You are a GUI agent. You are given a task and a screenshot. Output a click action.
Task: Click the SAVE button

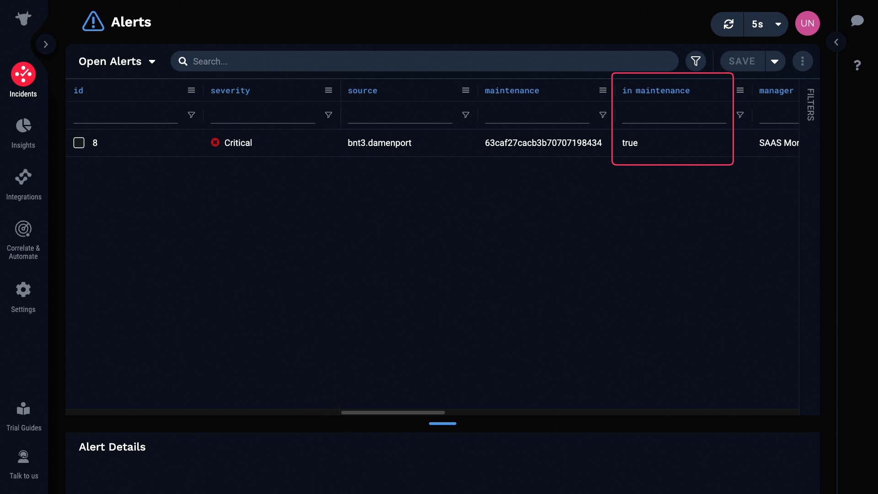[x=742, y=61]
